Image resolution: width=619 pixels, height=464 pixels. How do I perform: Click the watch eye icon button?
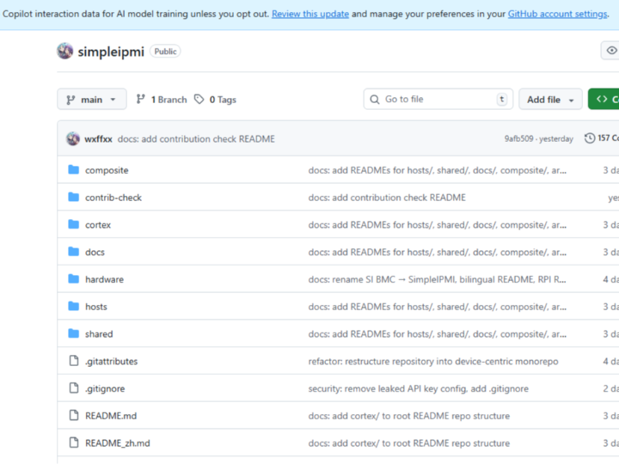[x=611, y=52]
